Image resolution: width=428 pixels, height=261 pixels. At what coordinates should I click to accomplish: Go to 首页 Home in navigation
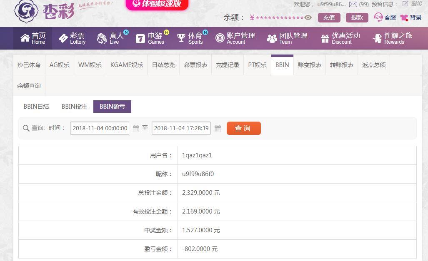click(x=33, y=38)
